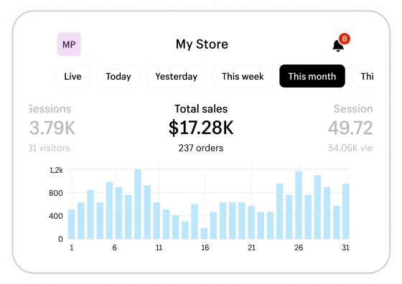Click the first bar at day 1
The width and height of the screenshot is (402, 284).
(72, 224)
